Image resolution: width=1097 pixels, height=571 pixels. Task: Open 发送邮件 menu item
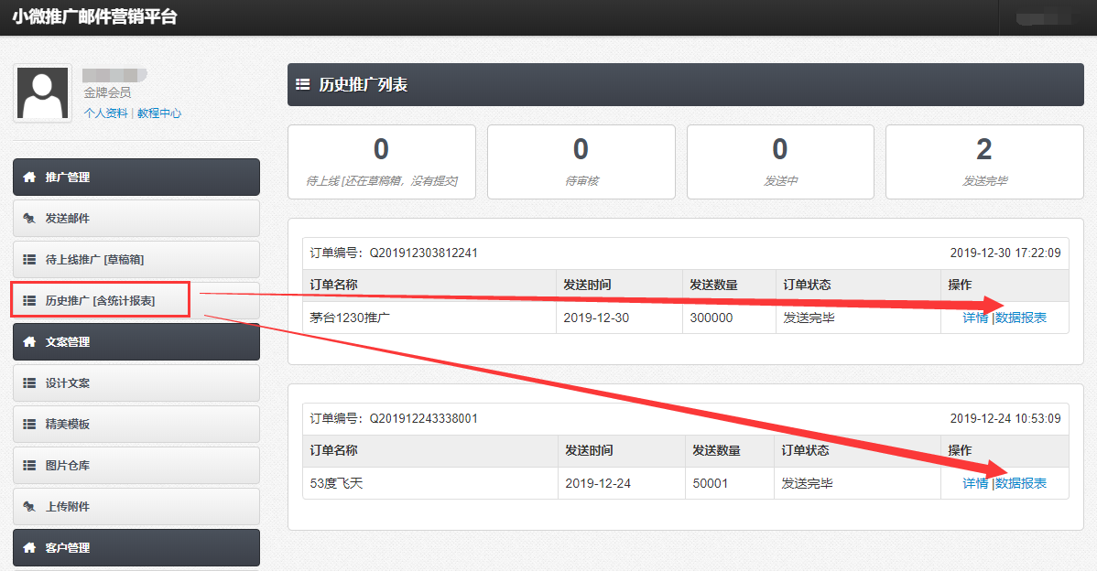[136, 218]
